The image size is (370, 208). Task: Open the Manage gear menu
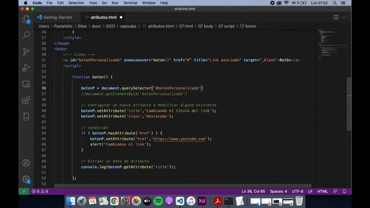(26, 179)
